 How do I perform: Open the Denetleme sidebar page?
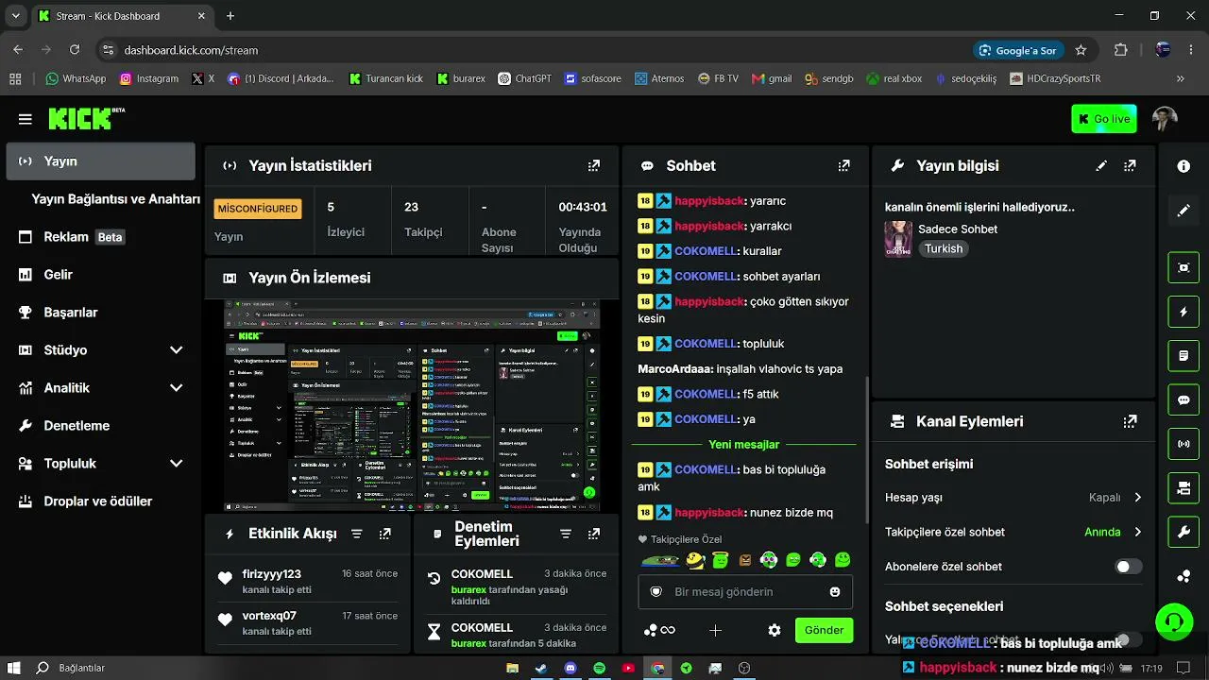[101, 426]
